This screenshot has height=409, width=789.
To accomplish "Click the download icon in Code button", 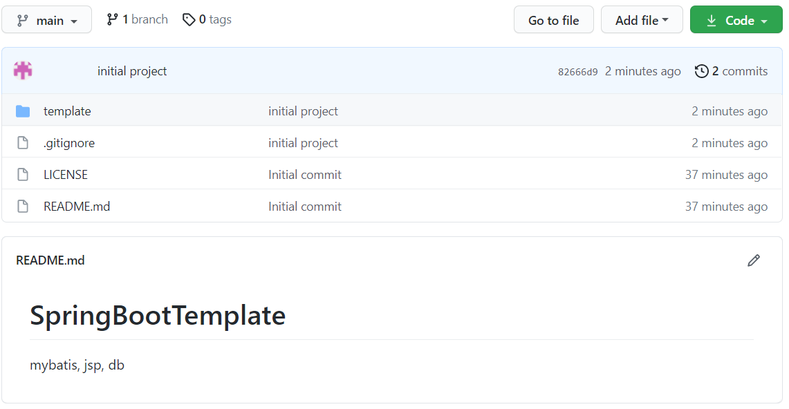I will pos(712,21).
